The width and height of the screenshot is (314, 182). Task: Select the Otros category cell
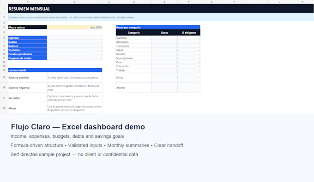point(134,77)
